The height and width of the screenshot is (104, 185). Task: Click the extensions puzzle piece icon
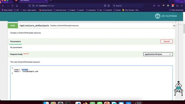click(177, 6)
